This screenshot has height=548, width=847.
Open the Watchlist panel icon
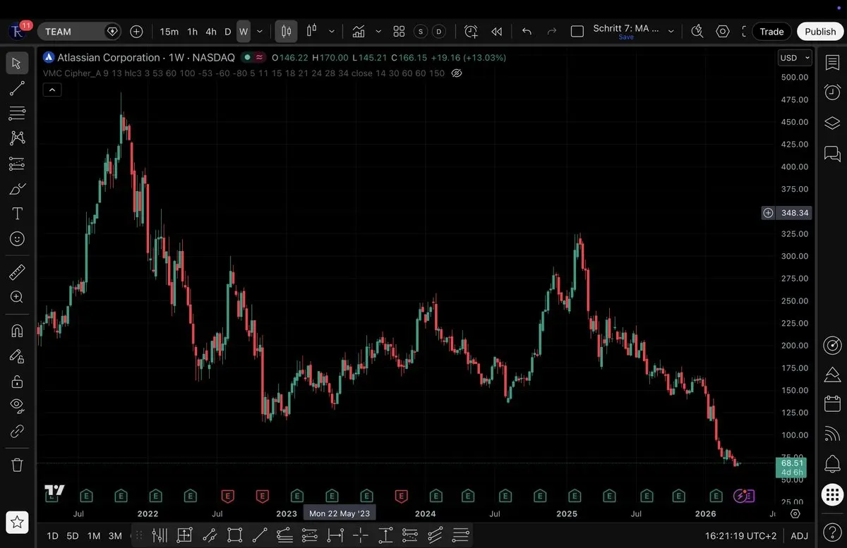point(832,63)
